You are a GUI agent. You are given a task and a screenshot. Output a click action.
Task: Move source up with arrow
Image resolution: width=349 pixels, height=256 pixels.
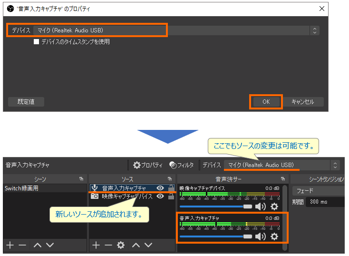click(136, 245)
